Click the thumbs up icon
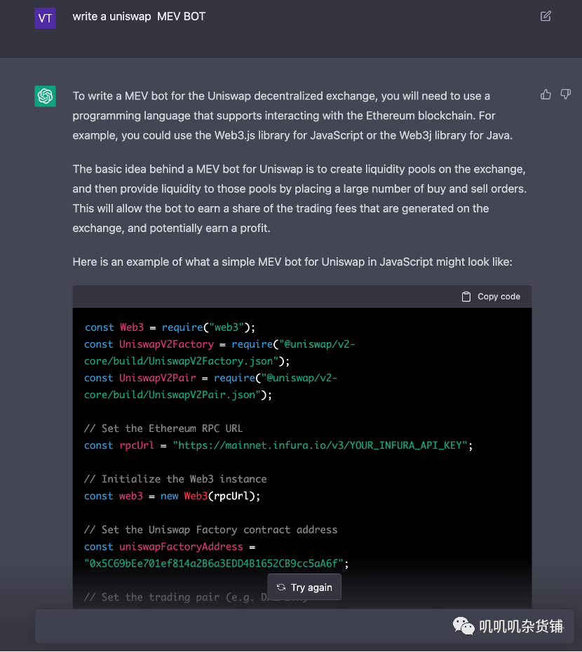Image resolution: width=582 pixels, height=652 pixels. click(x=546, y=95)
